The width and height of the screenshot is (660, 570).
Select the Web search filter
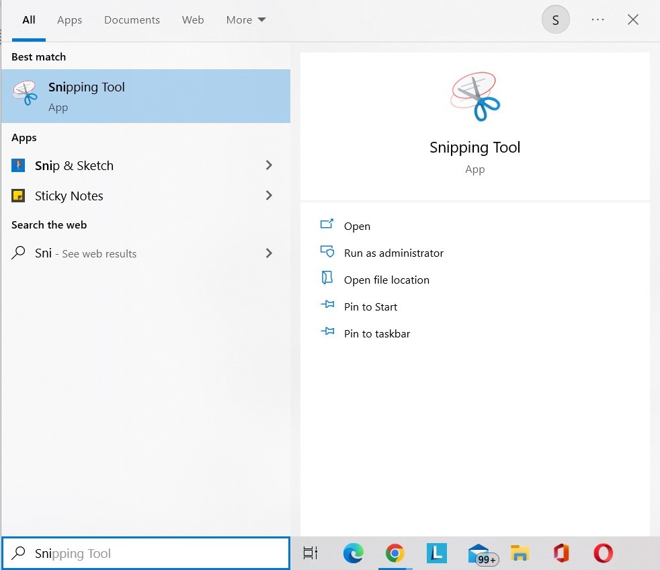(x=193, y=19)
